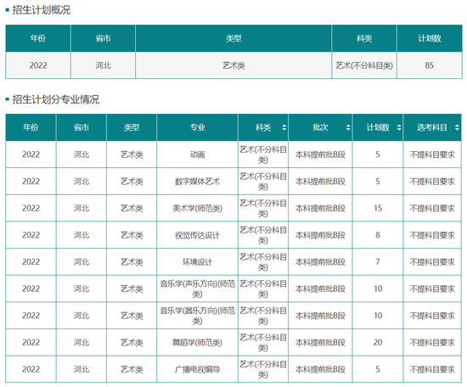Select the 数字媒体艺术 major cell
The height and width of the screenshot is (387, 467).
coord(198,182)
